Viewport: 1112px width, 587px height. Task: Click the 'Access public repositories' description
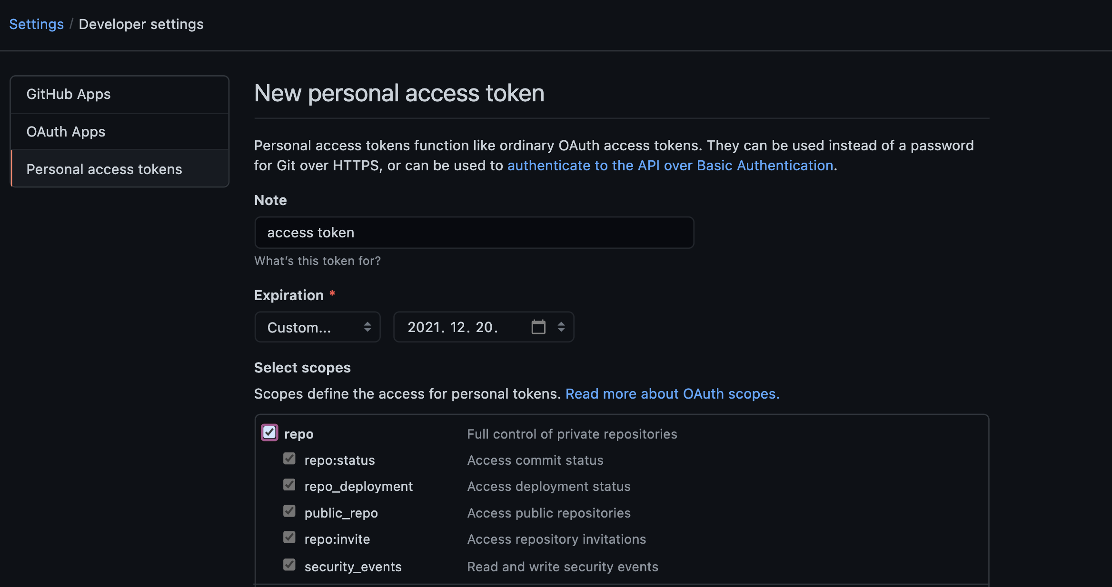click(549, 513)
